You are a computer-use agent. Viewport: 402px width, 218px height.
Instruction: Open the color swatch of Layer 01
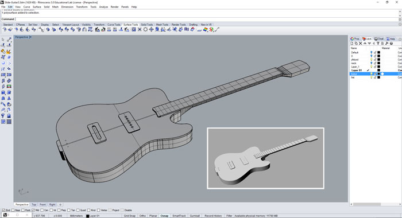tap(378, 70)
